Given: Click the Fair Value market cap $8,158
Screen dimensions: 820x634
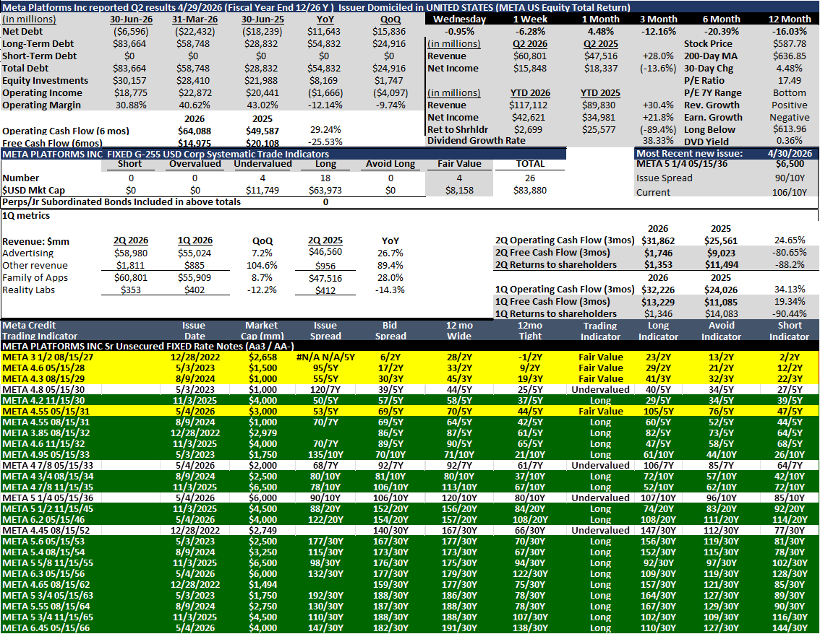Looking at the screenshot, I should [x=459, y=191].
